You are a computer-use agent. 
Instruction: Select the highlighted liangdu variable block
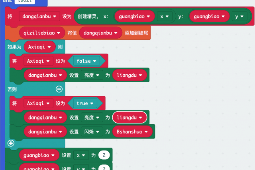[129, 118]
